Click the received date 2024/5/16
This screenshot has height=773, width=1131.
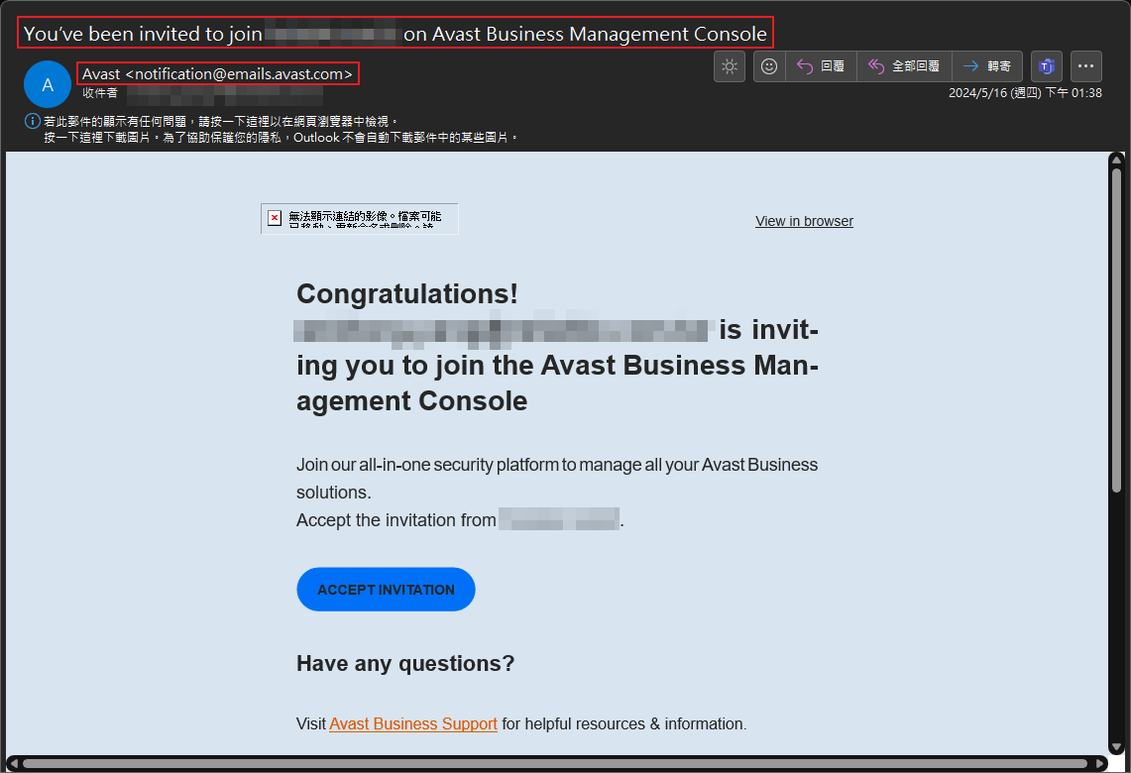[x=1025, y=93]
